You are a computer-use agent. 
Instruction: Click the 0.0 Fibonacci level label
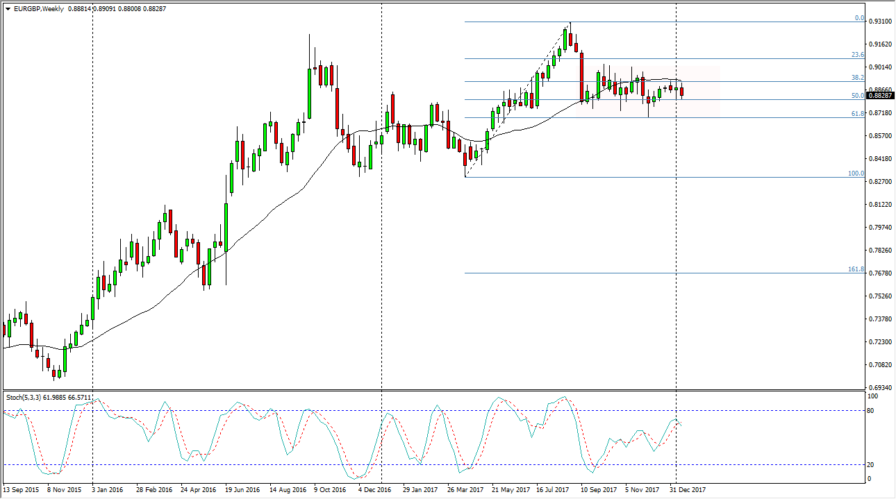click(858, 18)
